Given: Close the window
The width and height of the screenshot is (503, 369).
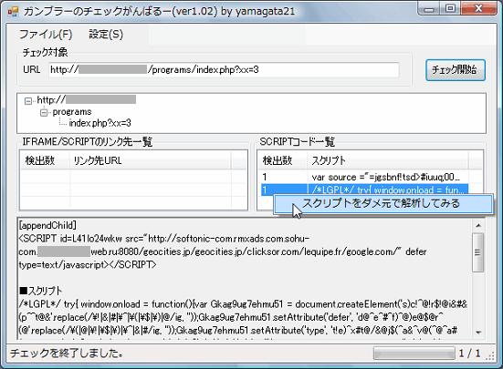Looking at the screenshot, I should pos(479,8).
